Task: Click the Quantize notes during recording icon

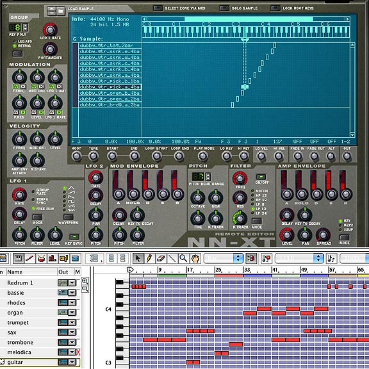Action: (267, 259)
